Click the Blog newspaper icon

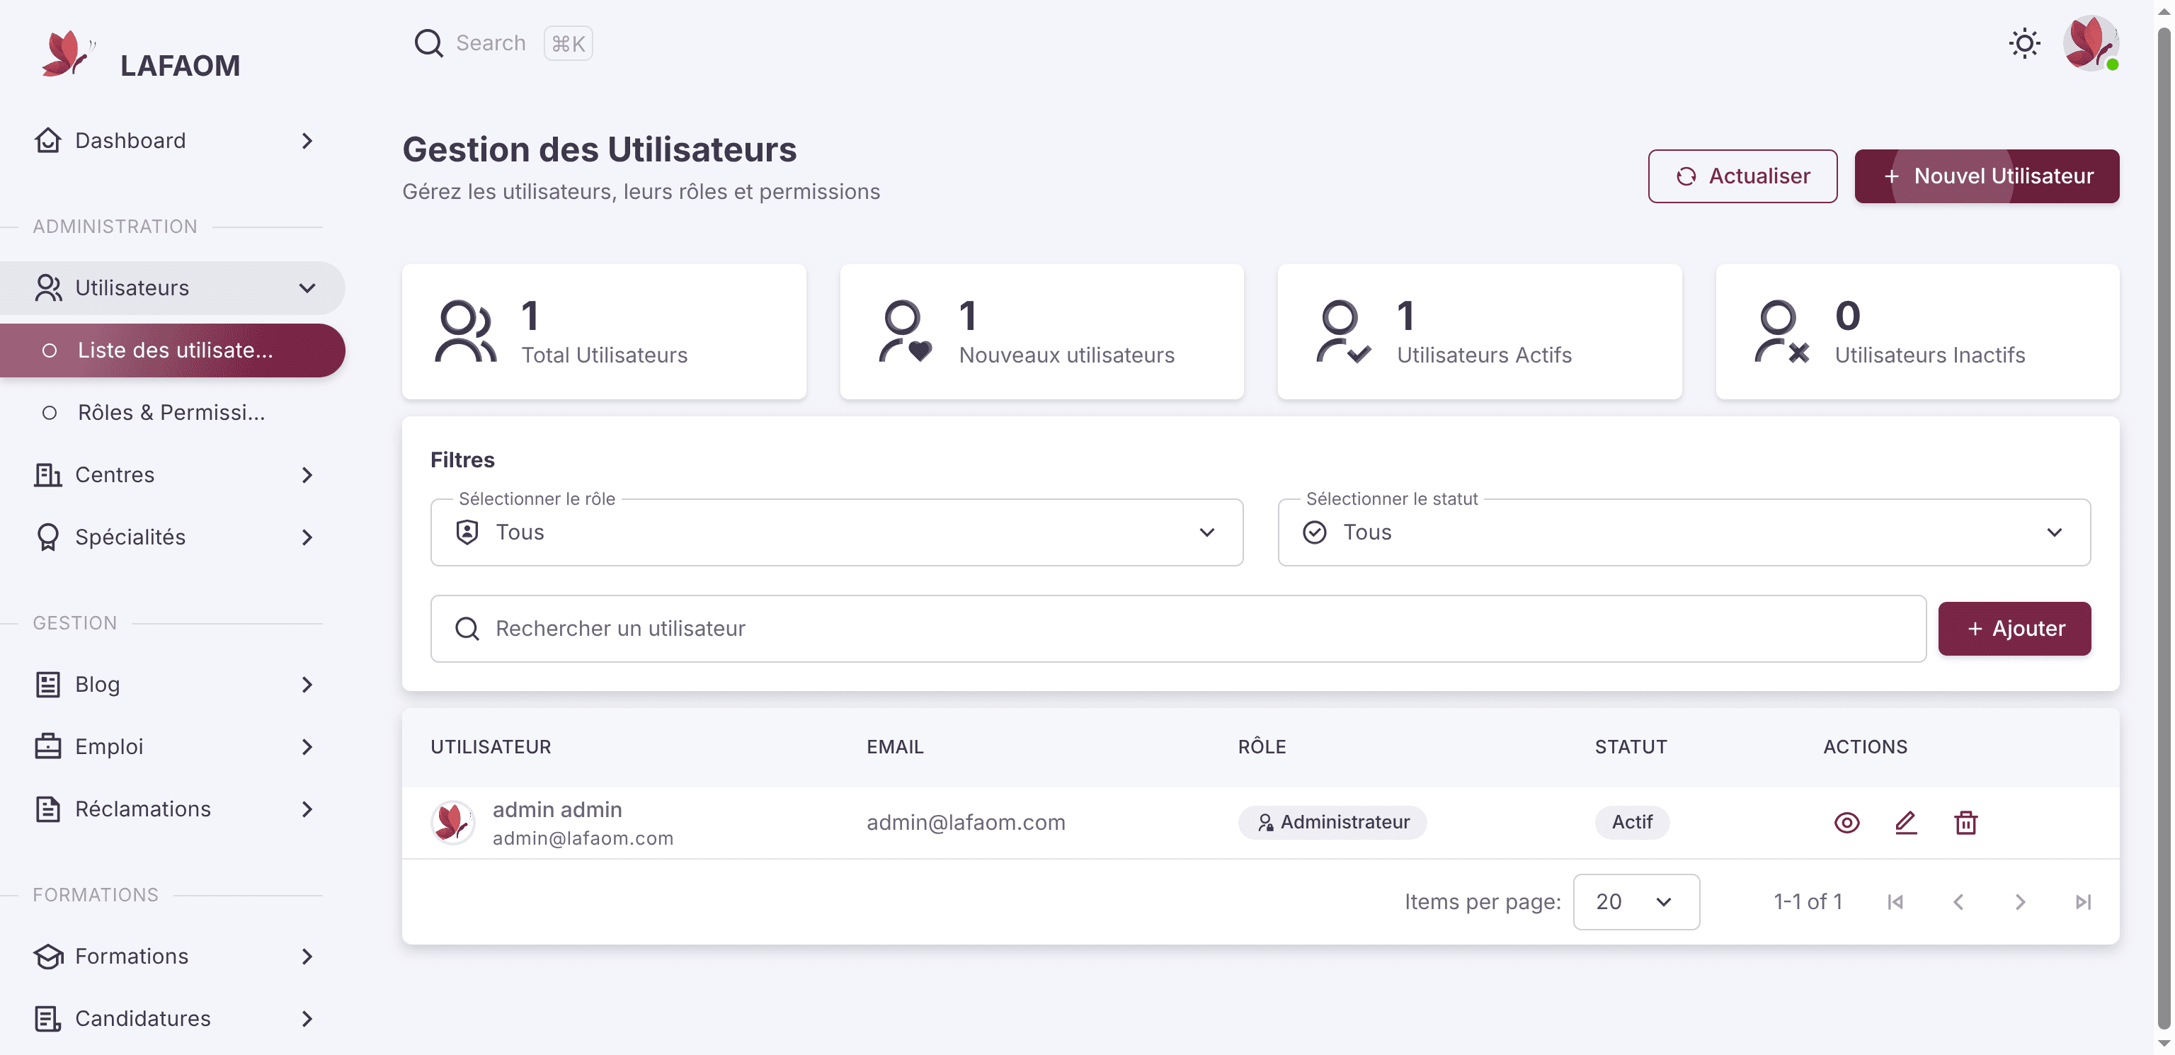48,684
